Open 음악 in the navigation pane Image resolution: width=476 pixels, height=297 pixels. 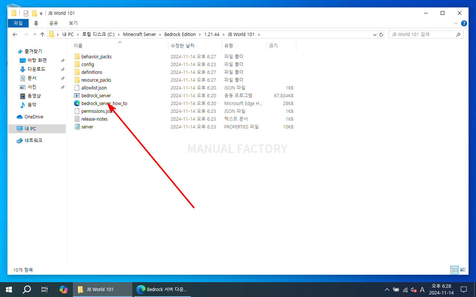tap(32, 105)
